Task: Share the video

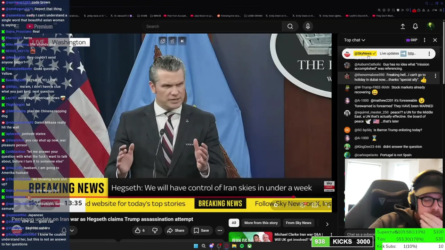Action: coord(176,231)
